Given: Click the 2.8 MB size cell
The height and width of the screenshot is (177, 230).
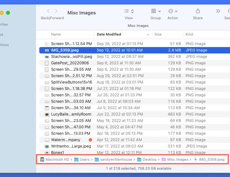Looking at the screenshot, I should coord(174,50).
